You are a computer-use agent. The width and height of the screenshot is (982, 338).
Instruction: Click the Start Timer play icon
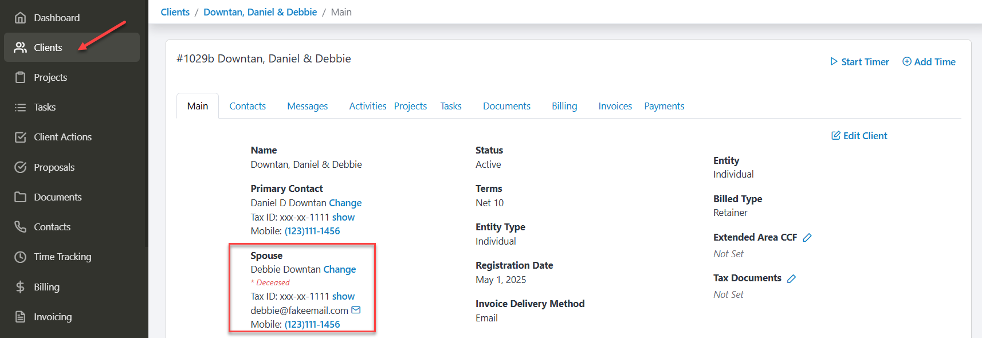[x=834, y=61]
